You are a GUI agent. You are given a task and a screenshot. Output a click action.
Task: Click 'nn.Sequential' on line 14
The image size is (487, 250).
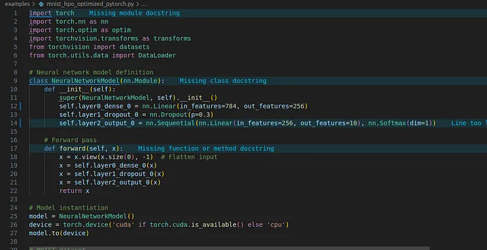coord(170,123)
